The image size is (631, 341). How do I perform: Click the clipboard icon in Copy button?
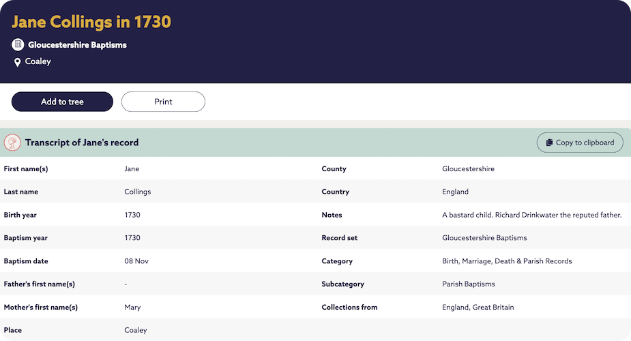click(x=549, y=143)
